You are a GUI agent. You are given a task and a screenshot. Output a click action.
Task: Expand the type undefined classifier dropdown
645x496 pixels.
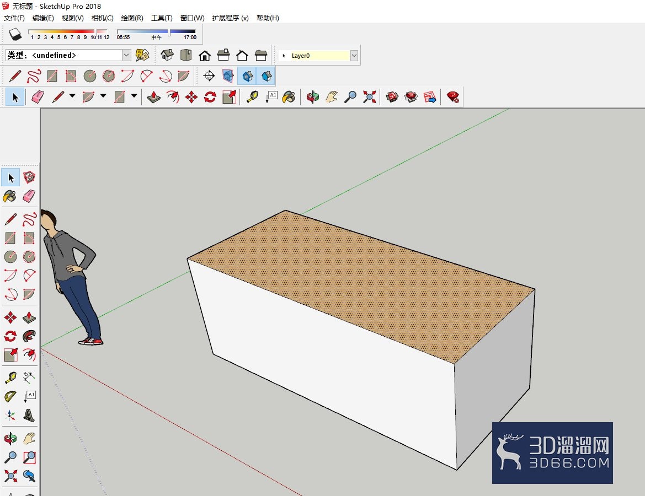click(126, 55)
